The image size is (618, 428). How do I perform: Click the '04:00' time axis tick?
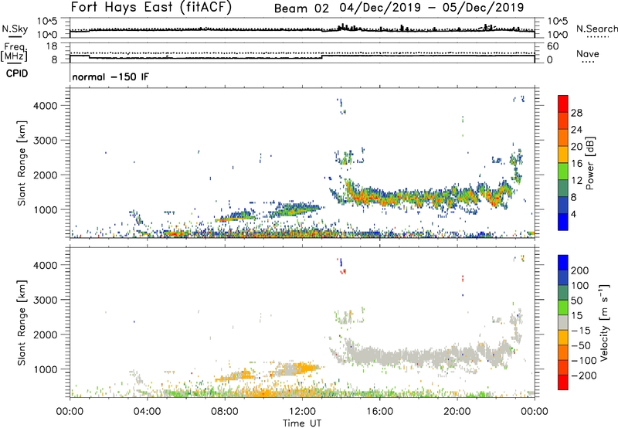147,412
